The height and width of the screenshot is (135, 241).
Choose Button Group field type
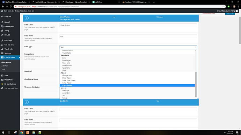coord(68,50)
